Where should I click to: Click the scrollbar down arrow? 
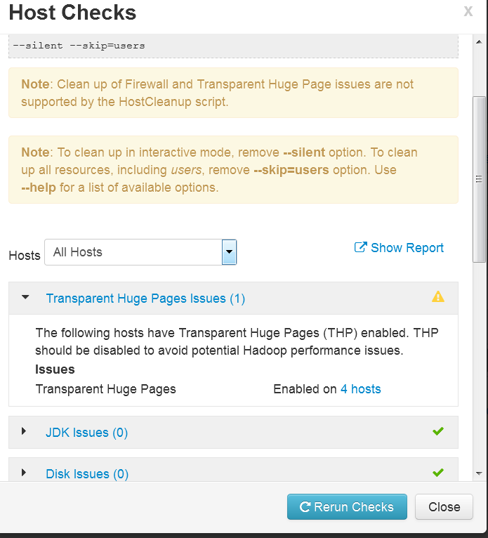(x=479, y=473)
